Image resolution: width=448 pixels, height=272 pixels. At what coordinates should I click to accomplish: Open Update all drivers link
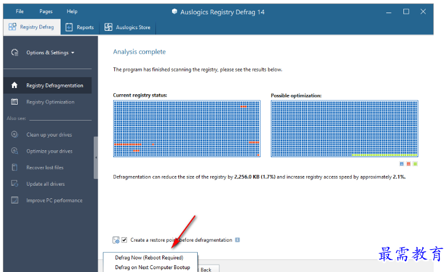pyautogui.click(x=46, y=184)
